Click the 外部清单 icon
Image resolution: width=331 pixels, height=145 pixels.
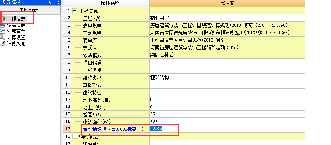(3, 31)
